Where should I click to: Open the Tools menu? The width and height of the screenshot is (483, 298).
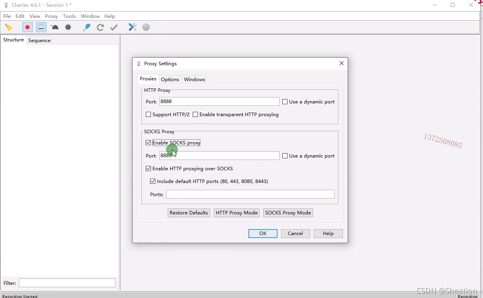69,16
